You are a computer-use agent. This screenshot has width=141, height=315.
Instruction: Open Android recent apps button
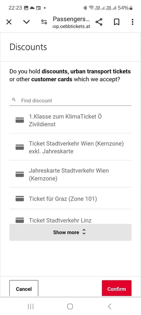coord(30,306)
